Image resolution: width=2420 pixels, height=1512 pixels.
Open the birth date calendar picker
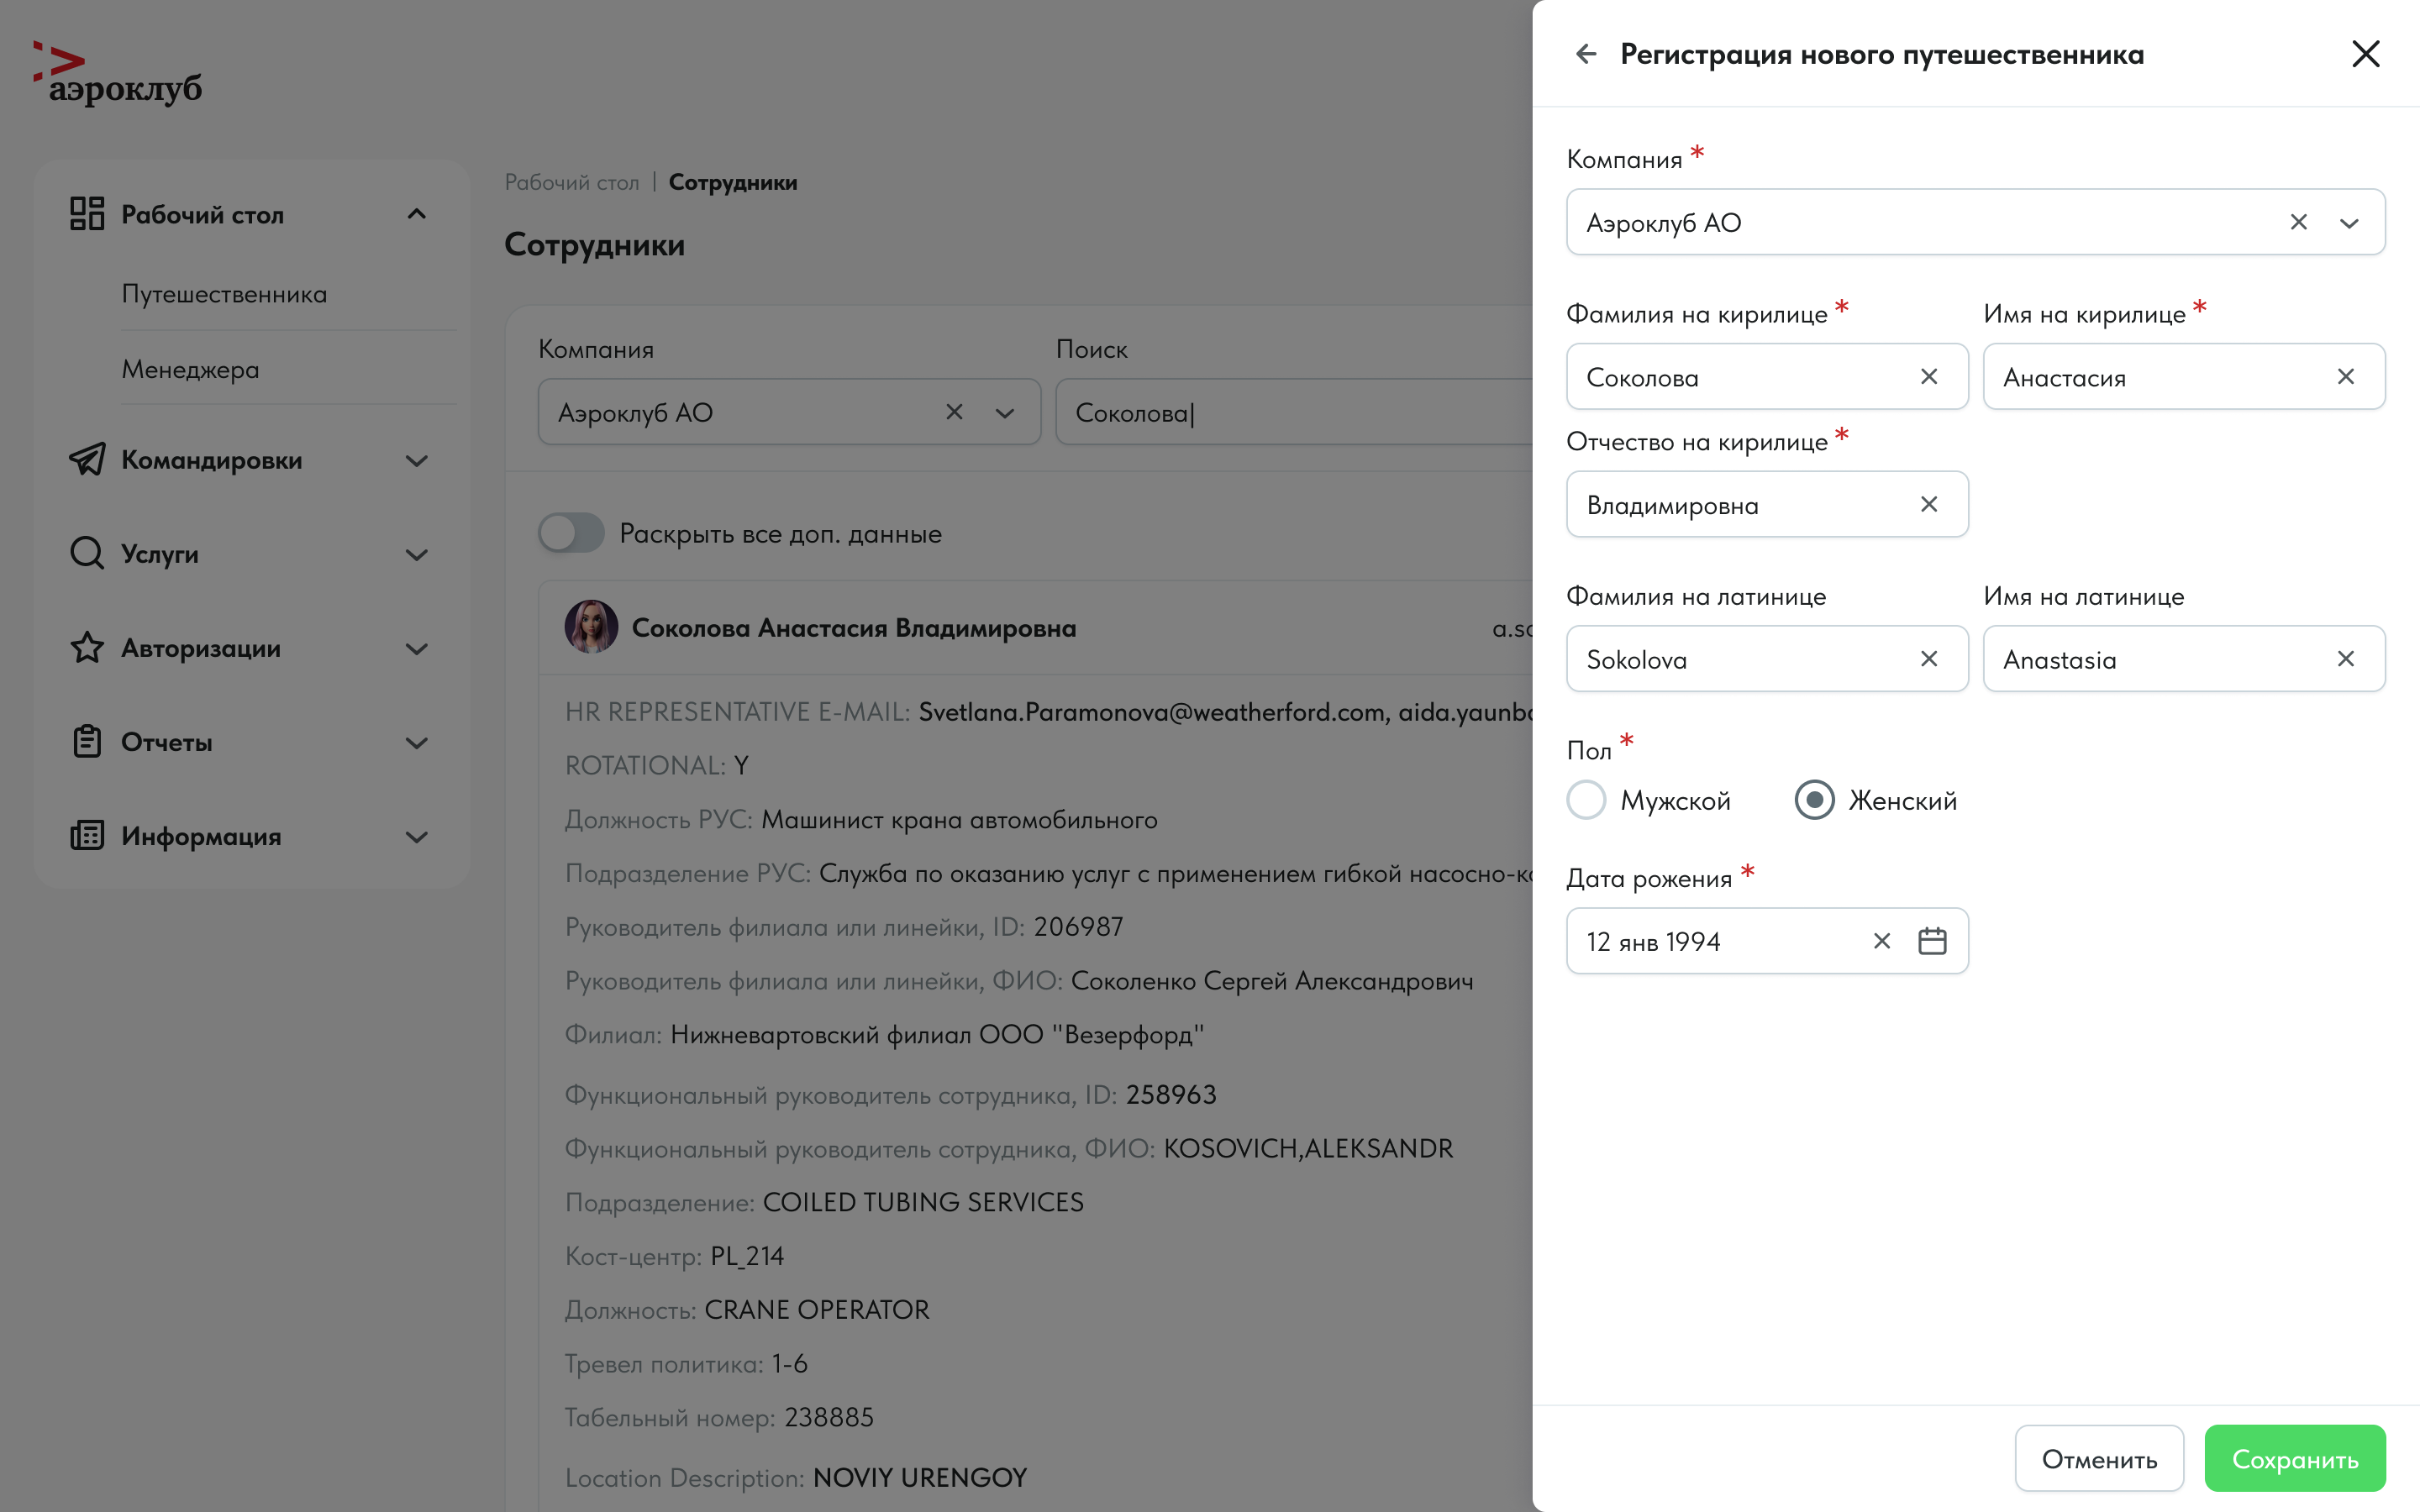pyautogui.click(x=1932, y=941)
